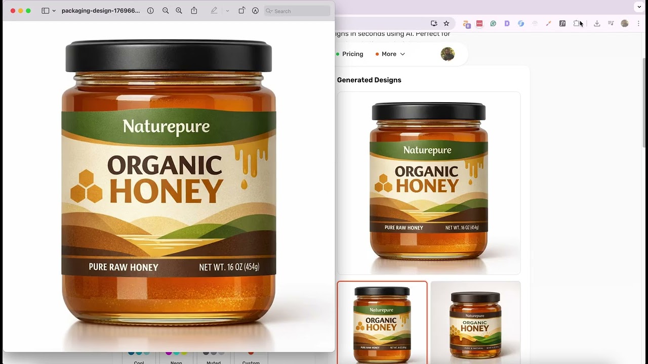Click the Generated Designs heading

[369, 80]
